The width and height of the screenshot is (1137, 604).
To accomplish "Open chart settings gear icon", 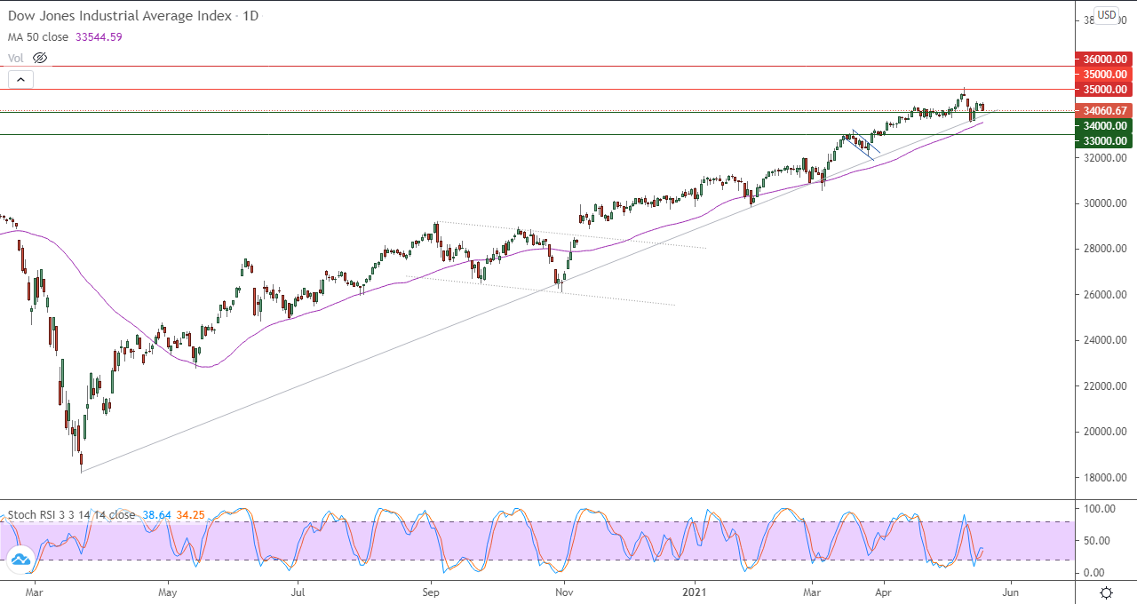I will pyautogui.click(x=1107, y=592).
